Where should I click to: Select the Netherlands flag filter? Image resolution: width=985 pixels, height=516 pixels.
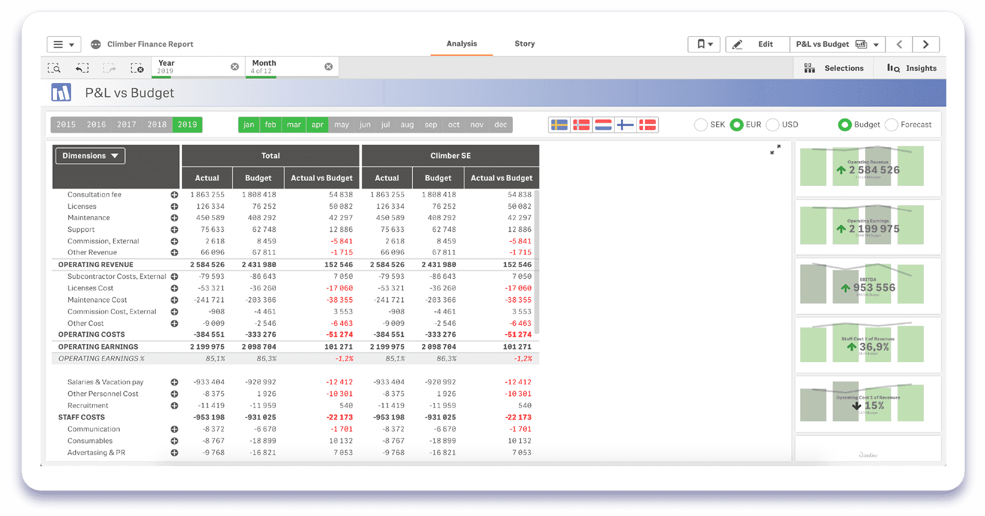(x=603, y=125)
